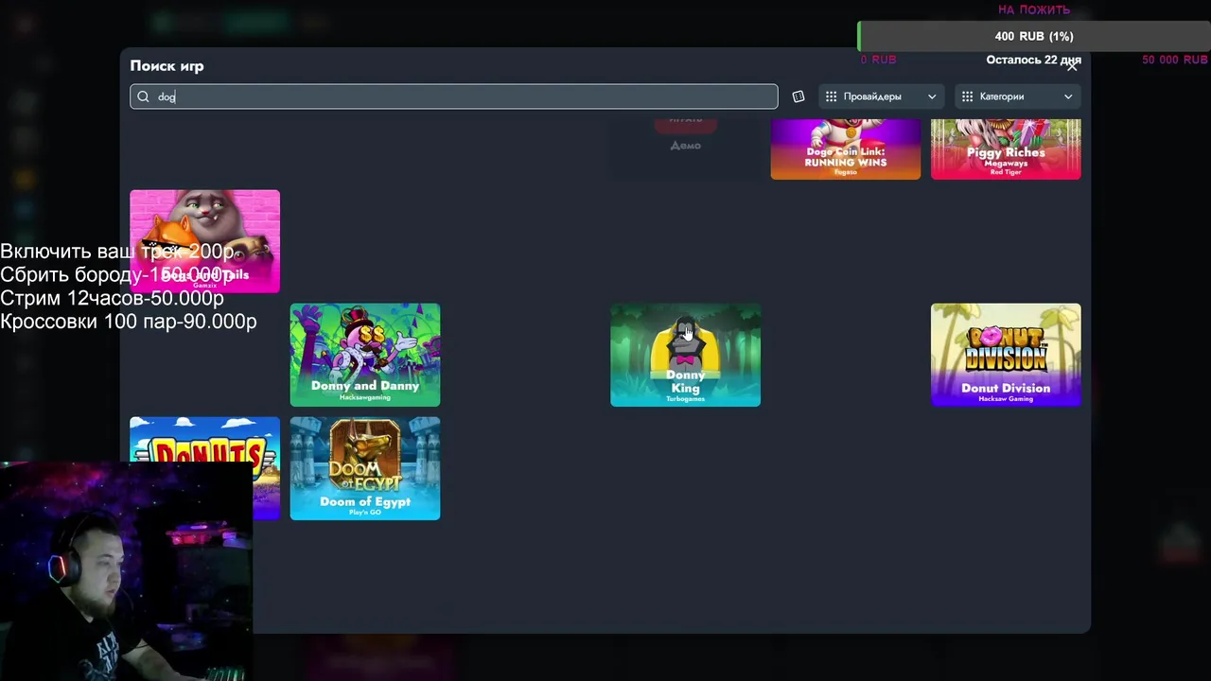This screenshot has width=1211, height=681.
Task: Open Donny King game
Action: coord(686,355)
